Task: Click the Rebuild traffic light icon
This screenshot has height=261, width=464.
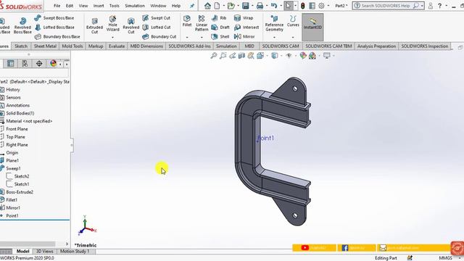Action: pyautogui.click(x=302, y=6)
